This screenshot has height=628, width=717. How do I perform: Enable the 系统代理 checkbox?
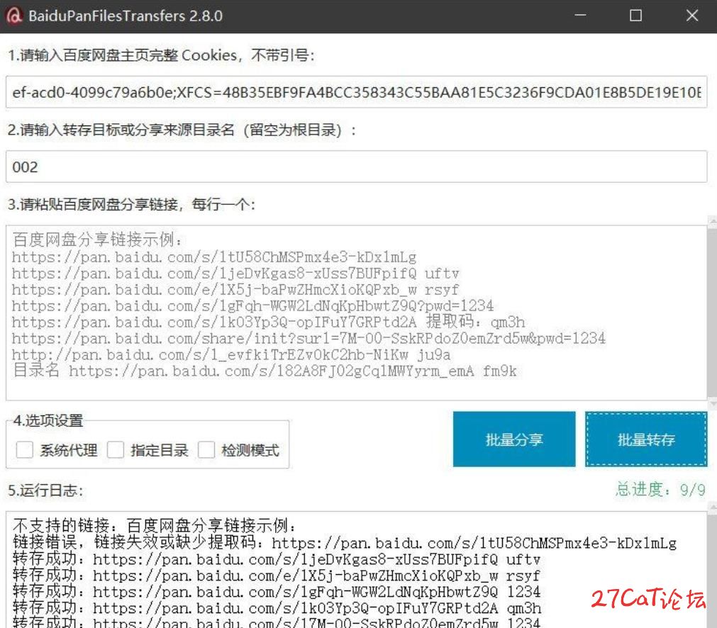25,450
